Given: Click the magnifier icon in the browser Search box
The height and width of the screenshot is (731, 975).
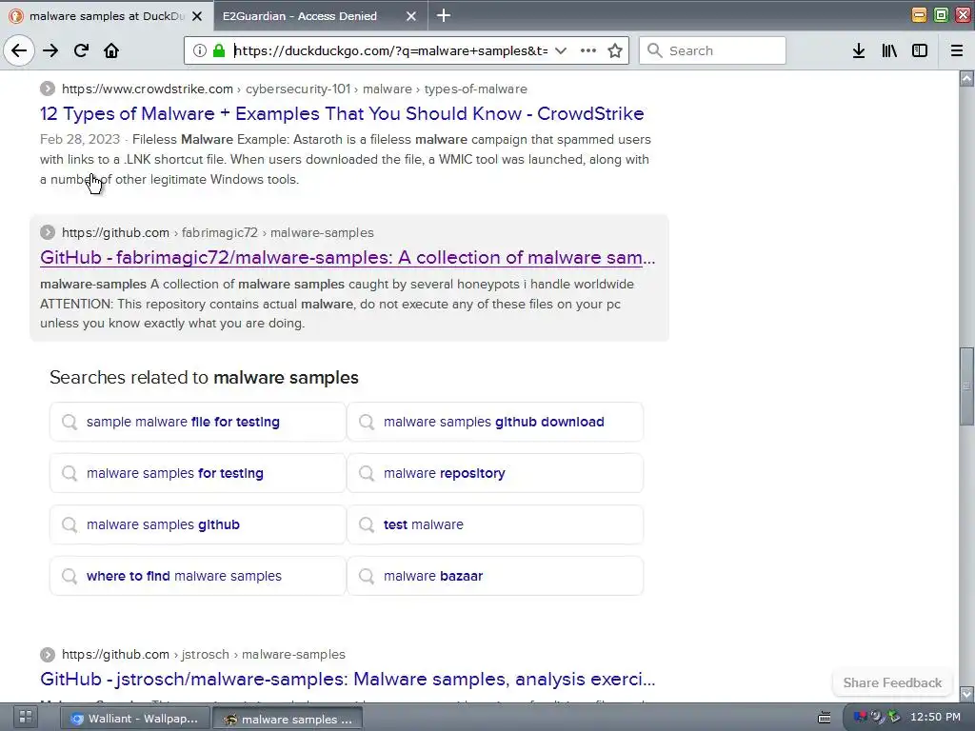Looking at the screenshot, I should pos(655,50).
